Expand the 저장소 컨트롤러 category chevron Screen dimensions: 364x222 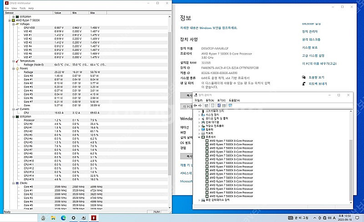point(199,126)
